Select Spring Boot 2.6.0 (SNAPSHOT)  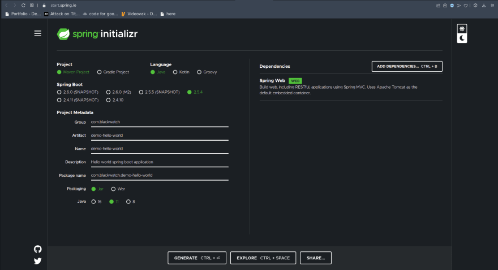[78, 92]
